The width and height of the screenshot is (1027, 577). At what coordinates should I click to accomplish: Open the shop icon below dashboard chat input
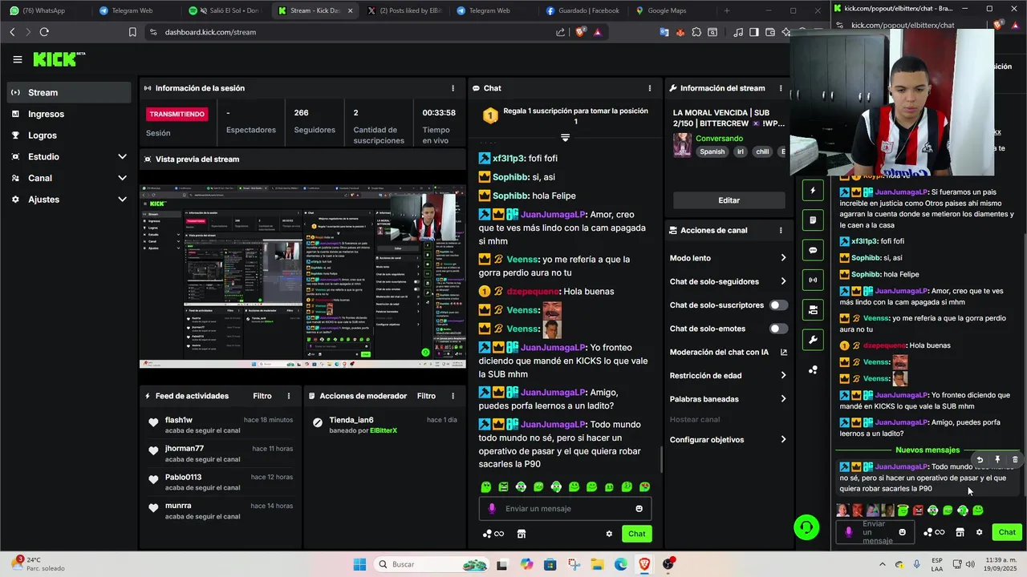(521, 534)
